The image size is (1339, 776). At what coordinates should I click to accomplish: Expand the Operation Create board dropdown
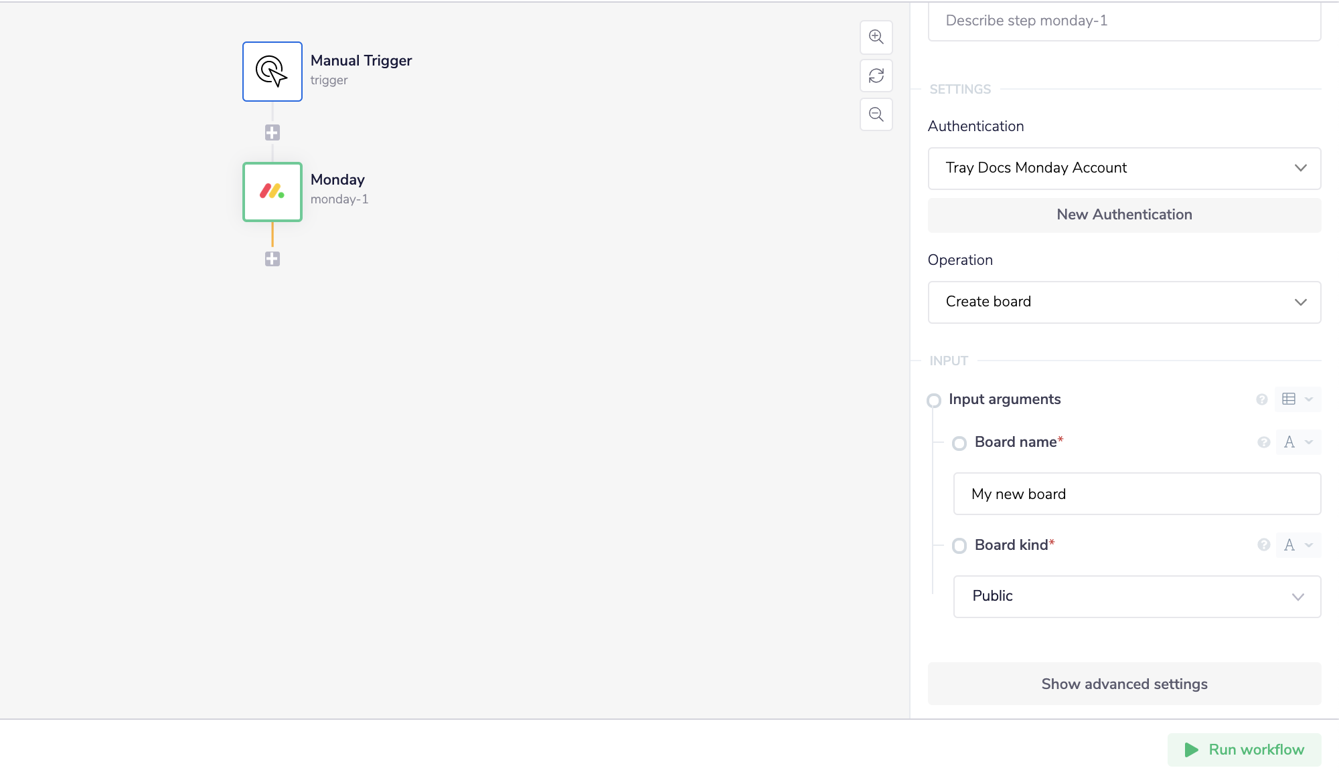1124,302
